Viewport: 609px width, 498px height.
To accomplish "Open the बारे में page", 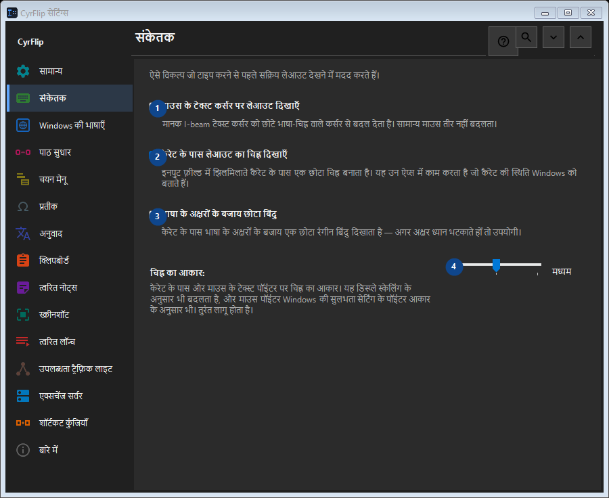I will pyautogui.click(x=70, y=450).
